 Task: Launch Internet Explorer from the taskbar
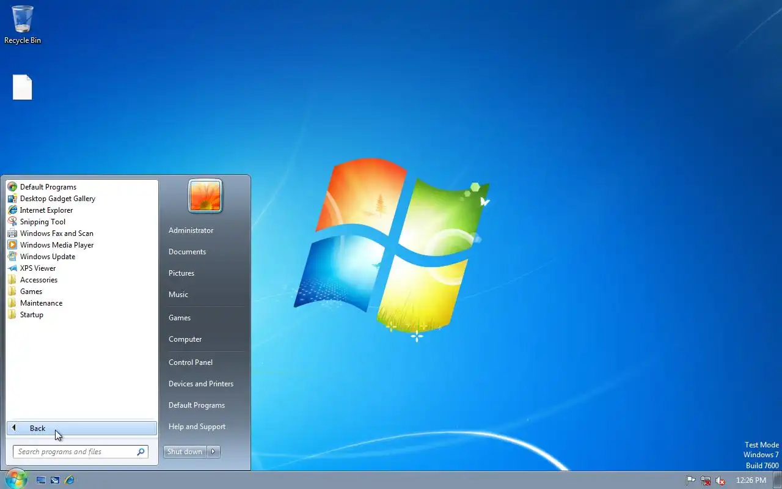click(x=70, y=480)
